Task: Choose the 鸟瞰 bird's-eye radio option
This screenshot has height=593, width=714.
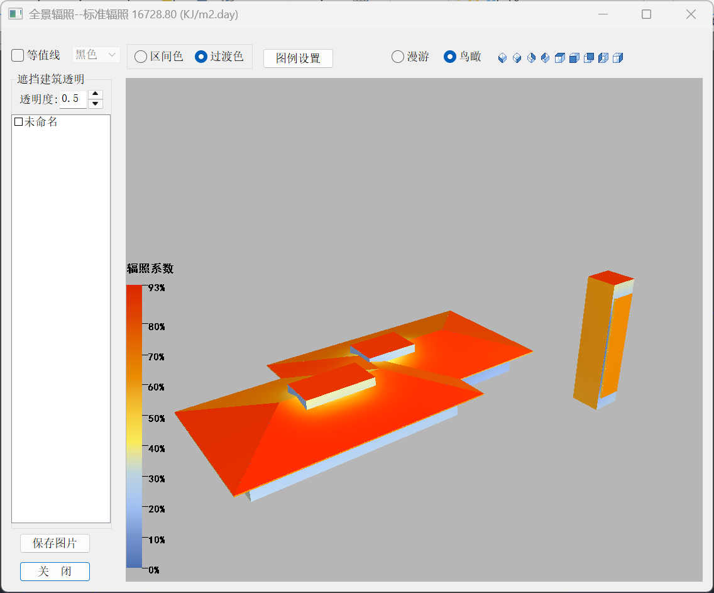Action: (x=450, y=57)
